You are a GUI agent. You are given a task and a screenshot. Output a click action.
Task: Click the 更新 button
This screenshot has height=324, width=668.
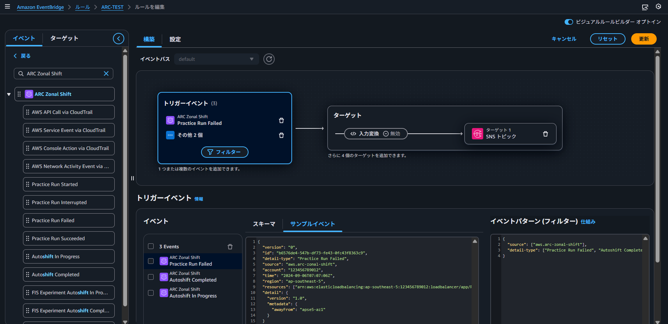[x=644, y=39]
